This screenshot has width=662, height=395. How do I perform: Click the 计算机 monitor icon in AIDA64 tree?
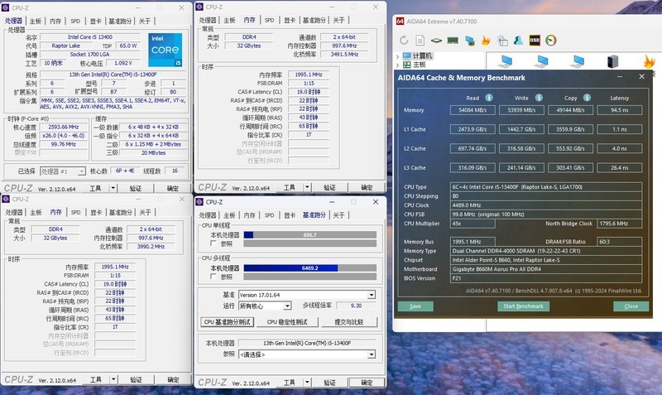(x=406, y=55)
